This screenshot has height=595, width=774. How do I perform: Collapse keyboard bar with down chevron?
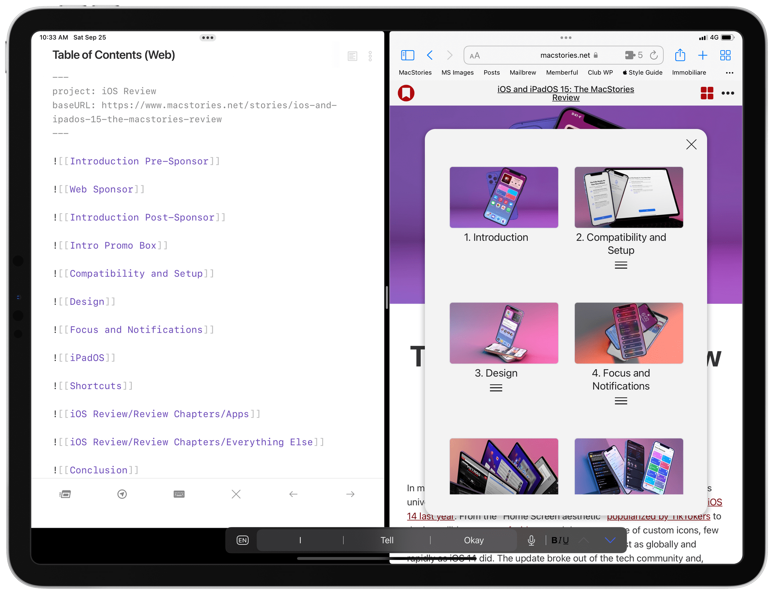click(x=610, y=540)
